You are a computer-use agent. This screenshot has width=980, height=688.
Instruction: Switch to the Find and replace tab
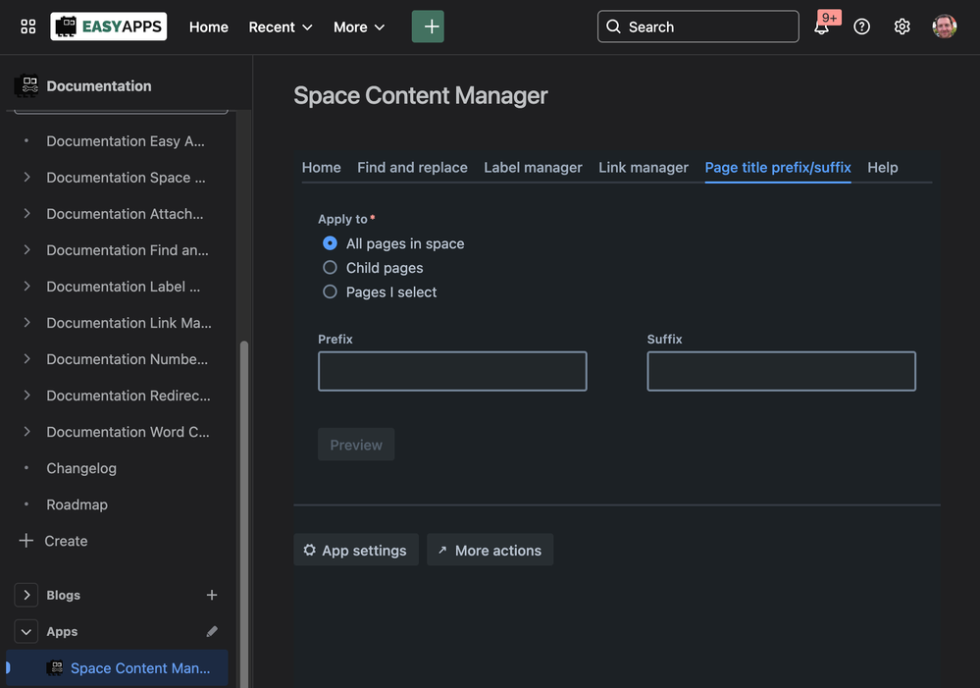[412, 168]
